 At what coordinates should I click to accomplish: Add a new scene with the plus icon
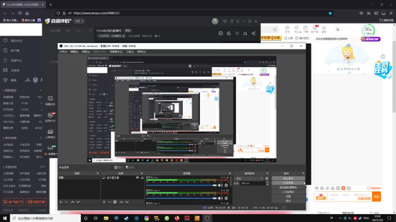pyautogui.click(x=61, y=202)
